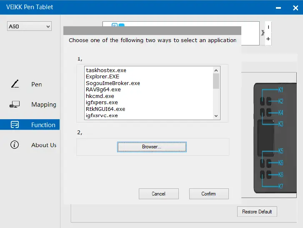This screenshot has width=303, height=228.
Task: Open the A50 device dropdown
Action: pos(29,26)
